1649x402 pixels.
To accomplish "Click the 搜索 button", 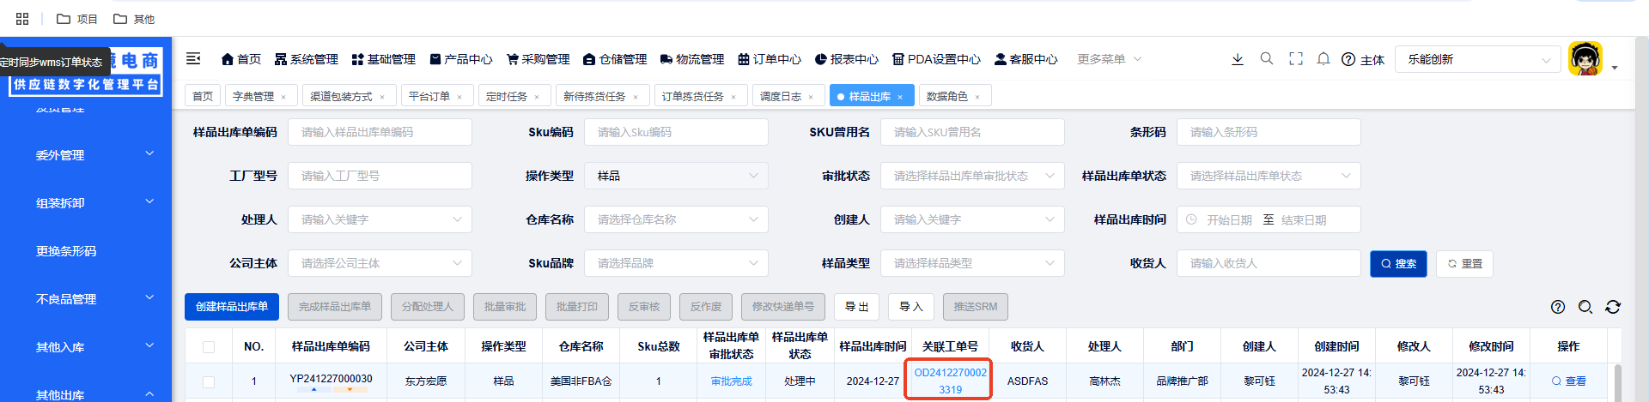I will point(1398,263).
